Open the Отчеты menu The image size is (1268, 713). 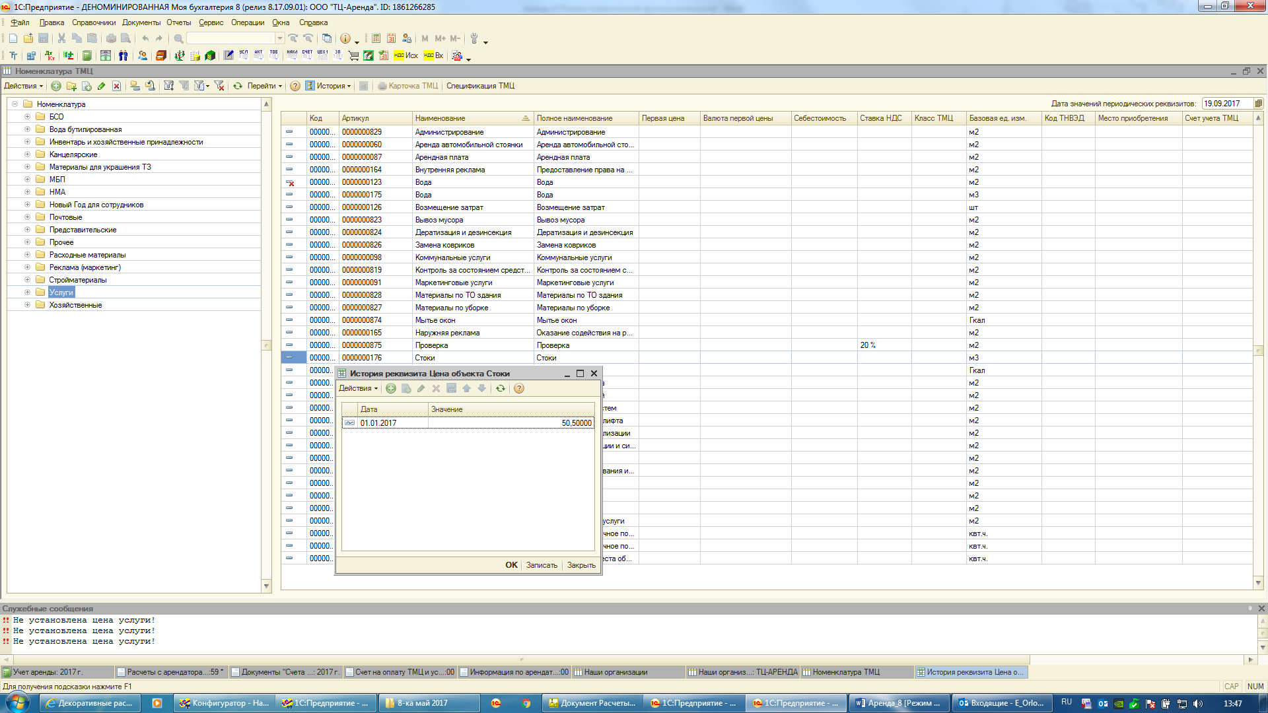click(178, 22)
